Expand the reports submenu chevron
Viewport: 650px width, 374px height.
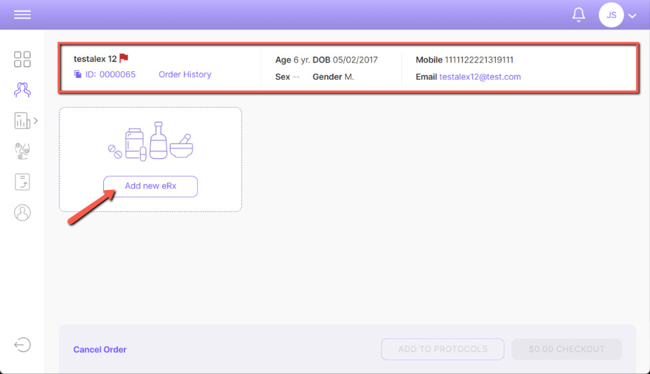tap(36, 121)
